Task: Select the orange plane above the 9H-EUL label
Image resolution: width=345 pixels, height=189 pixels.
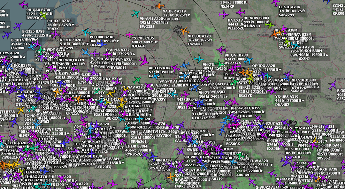Action: [x=184, y=31]
